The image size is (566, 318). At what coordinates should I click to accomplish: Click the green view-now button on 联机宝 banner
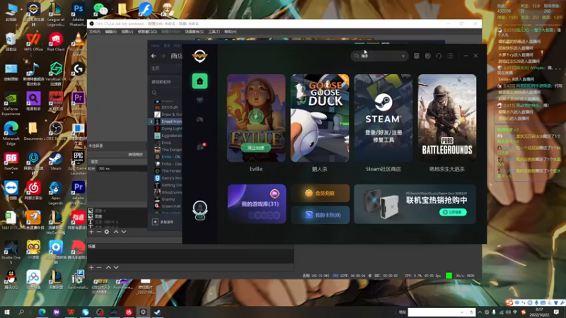pos(453,213)
